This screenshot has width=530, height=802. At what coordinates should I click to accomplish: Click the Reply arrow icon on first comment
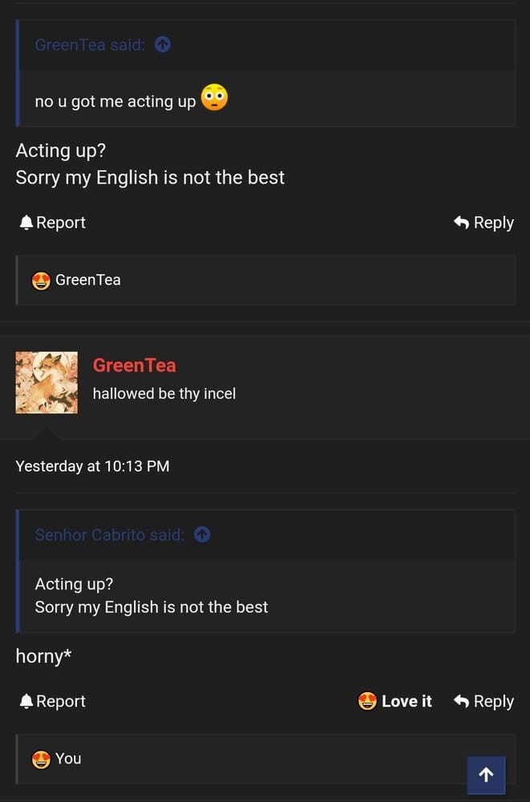coord(459,222)
